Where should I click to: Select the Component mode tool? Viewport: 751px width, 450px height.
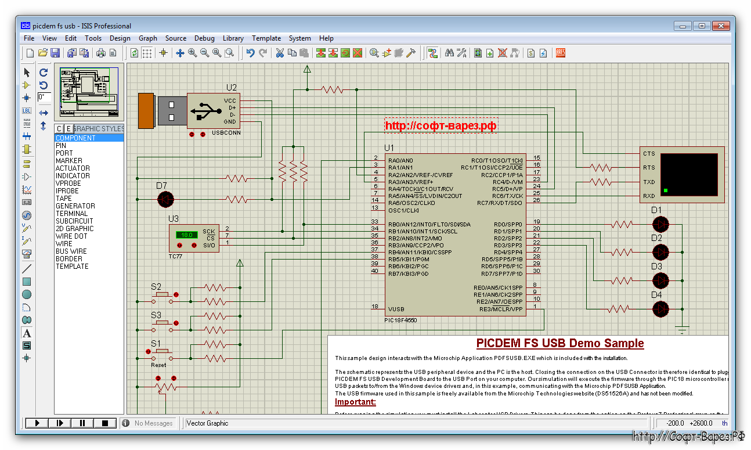pyautogui.click(x=27, y=85)
